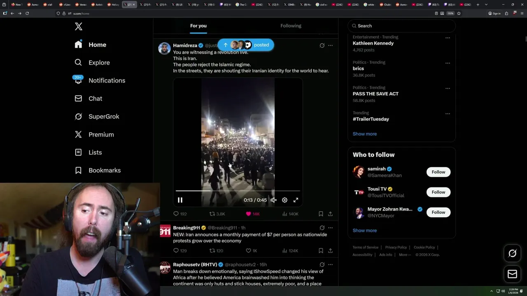Bookmark page with star icon
527x296 pixels.
[459, 14]
